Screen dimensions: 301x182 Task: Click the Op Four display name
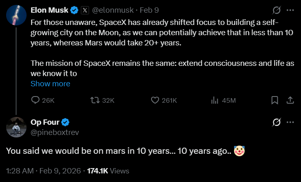(x=45, y=122)
